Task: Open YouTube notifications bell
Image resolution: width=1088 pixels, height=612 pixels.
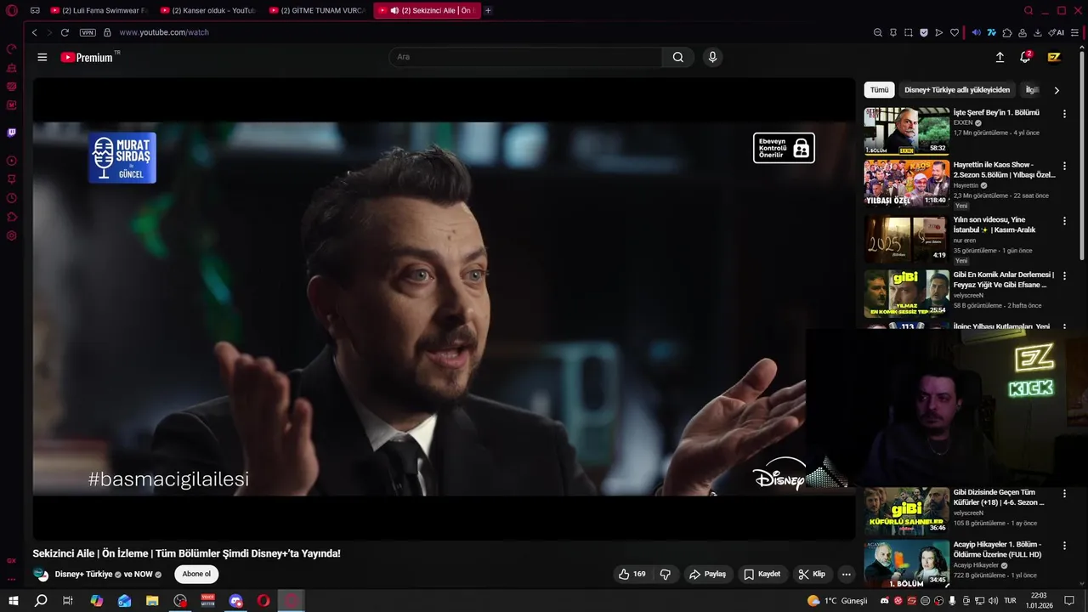Action: (x=1025, y=57)
